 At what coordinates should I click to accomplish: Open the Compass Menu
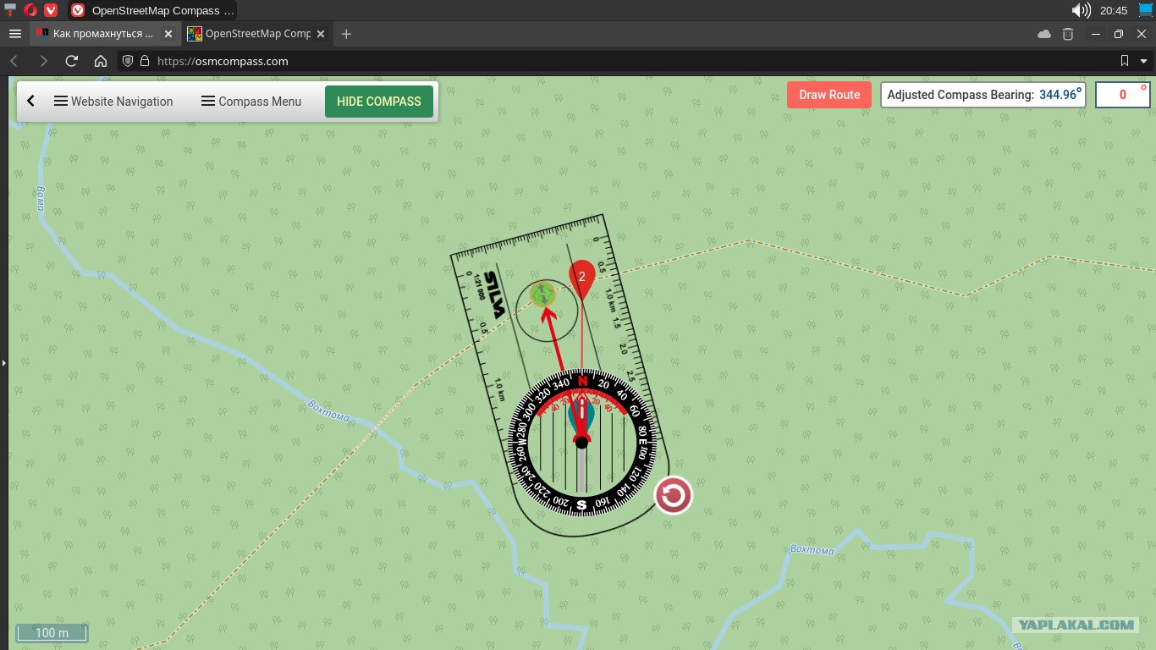point(251,101)
